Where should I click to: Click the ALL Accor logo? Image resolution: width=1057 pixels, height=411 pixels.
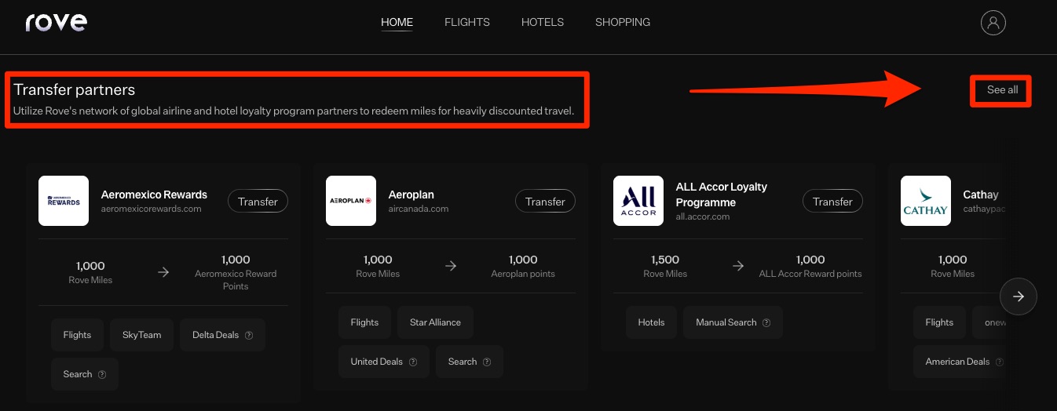click(x=638, y=201)
